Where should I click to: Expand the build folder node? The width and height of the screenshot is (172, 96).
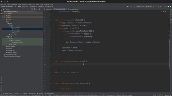click(5, 17)
